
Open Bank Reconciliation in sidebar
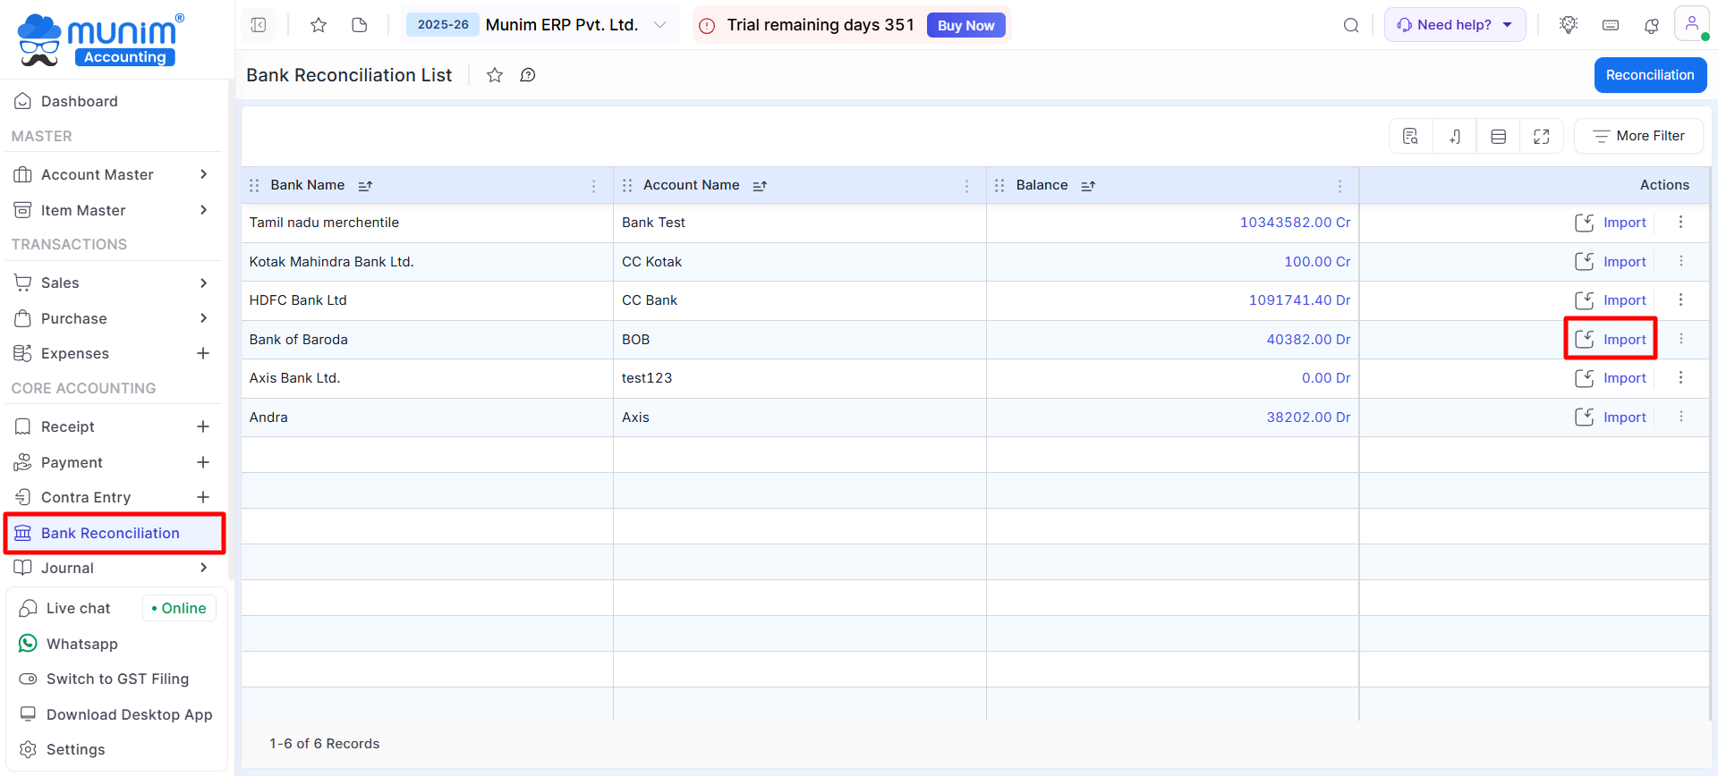(114, 533)
